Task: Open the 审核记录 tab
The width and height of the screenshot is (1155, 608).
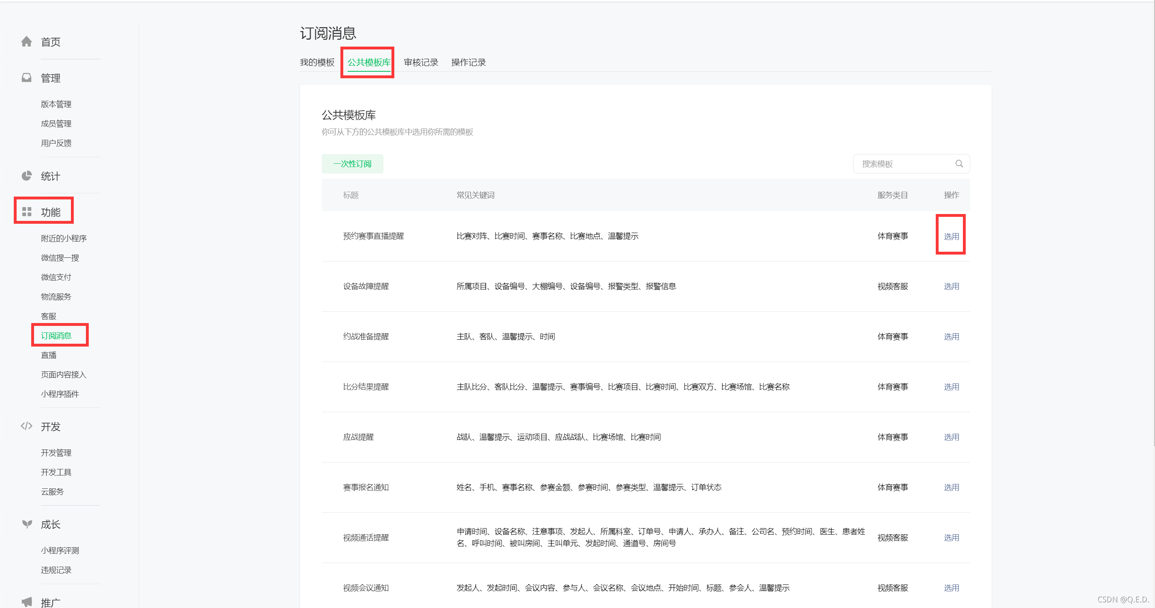Action: 420,62
